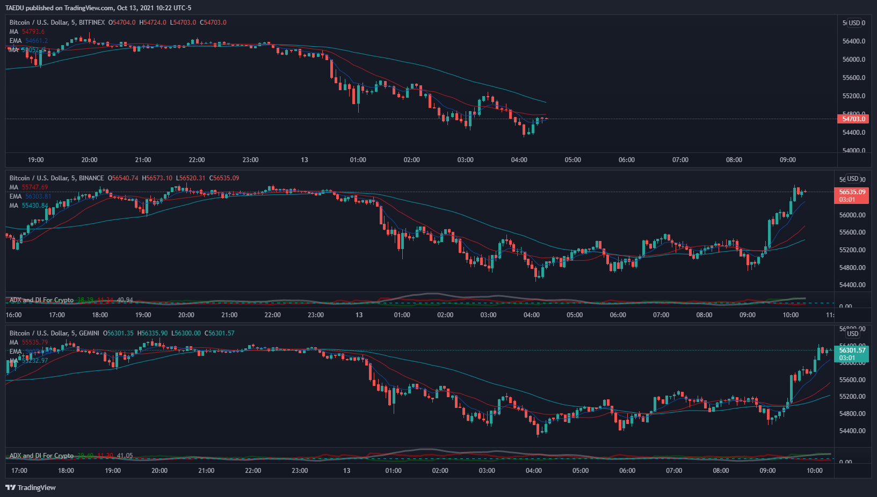The width and height of the screenshot is (877, 497).
Task: Click the 10:00 time label on the GEMINI axis
Action: [x=815, y=471]
